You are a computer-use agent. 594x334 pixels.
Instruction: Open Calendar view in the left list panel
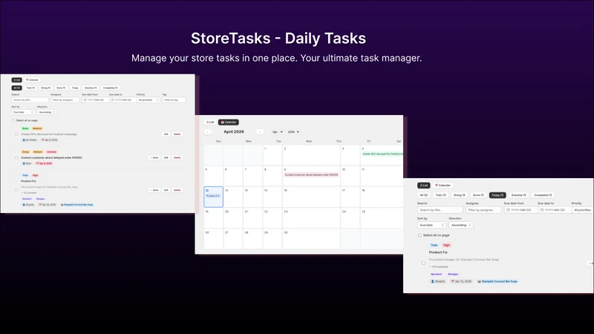32,80
